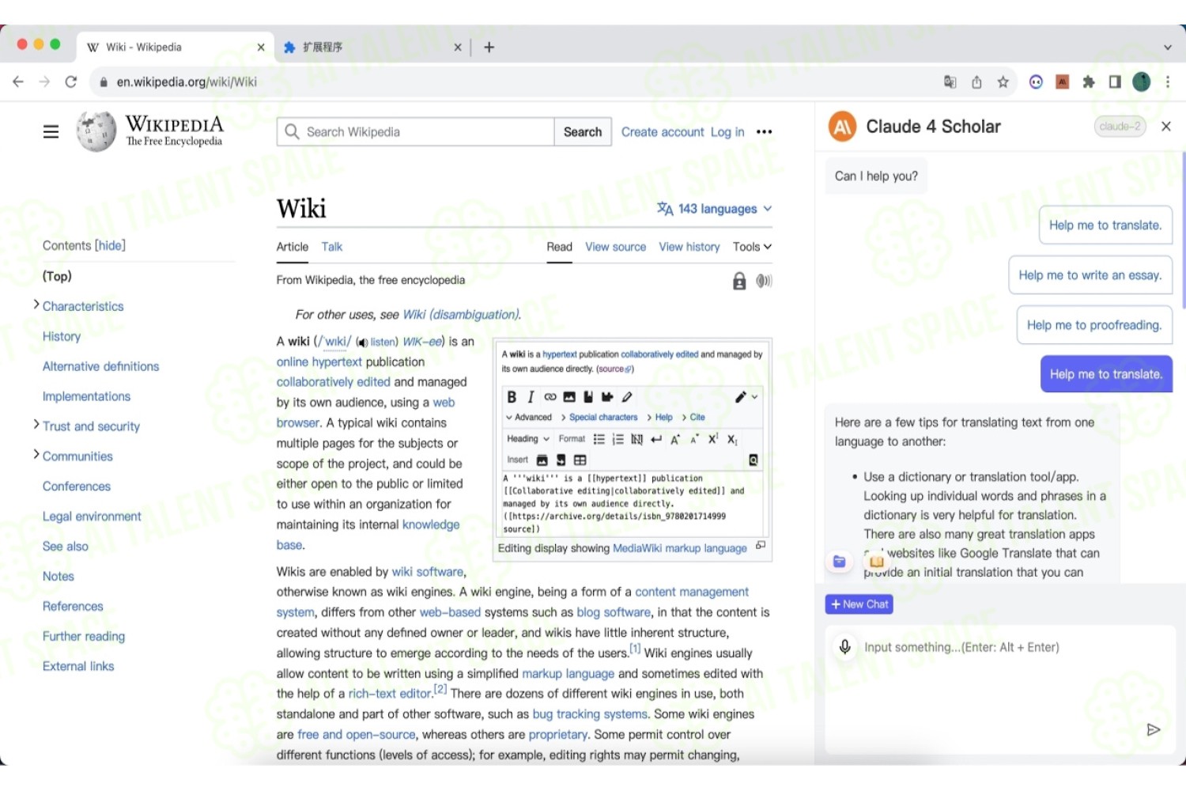1186x791 pixels.
Task: Open the MediaWiki markup language link
Action: tap(680, 548)
